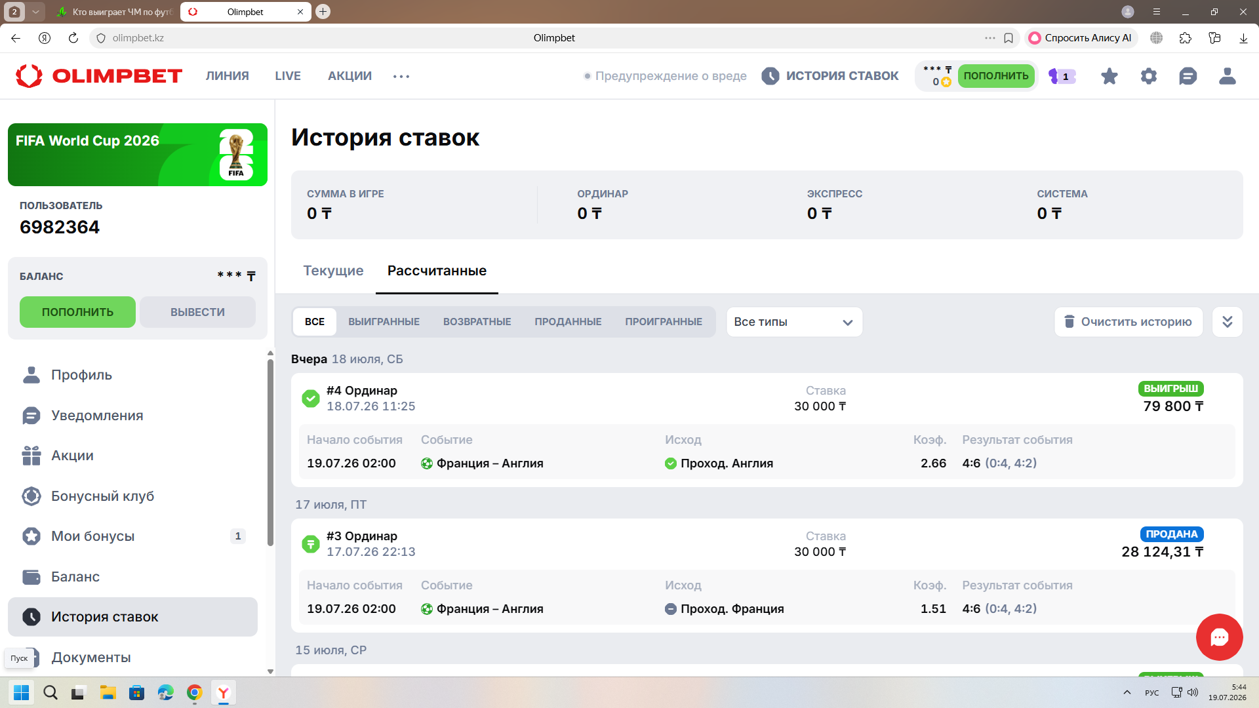Open История ставок in the sidebar

(x=132, y=617)
